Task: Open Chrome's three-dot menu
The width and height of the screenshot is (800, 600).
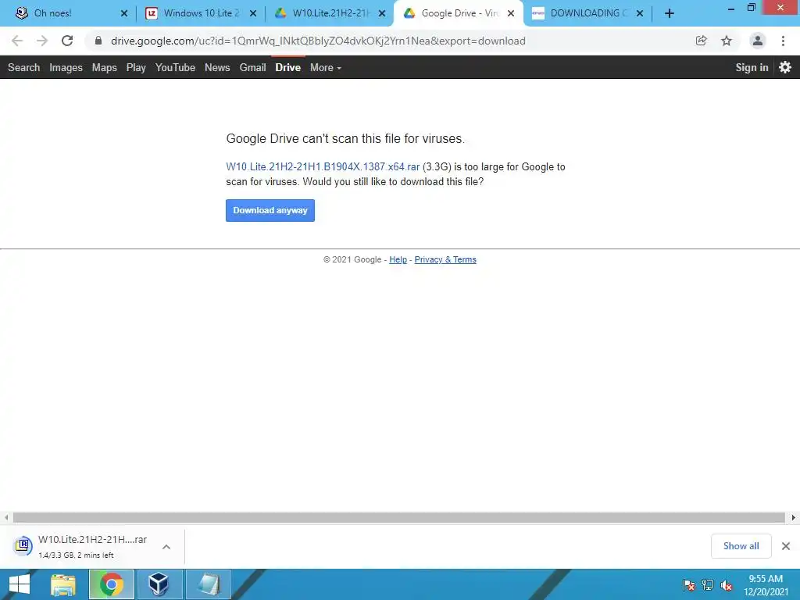Action: point(783,41)
